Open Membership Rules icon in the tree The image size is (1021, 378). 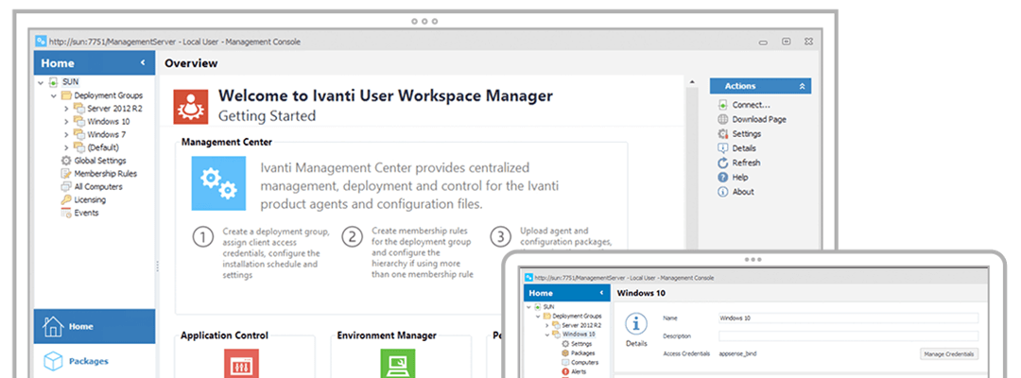pyautogui.click(x=66, y=174)
